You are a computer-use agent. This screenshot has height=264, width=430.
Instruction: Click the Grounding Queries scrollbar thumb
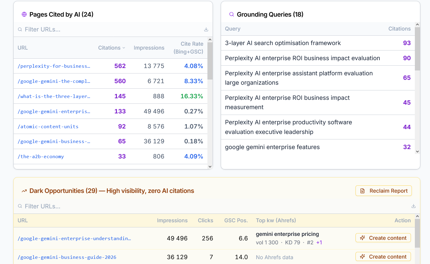[417, 49]
